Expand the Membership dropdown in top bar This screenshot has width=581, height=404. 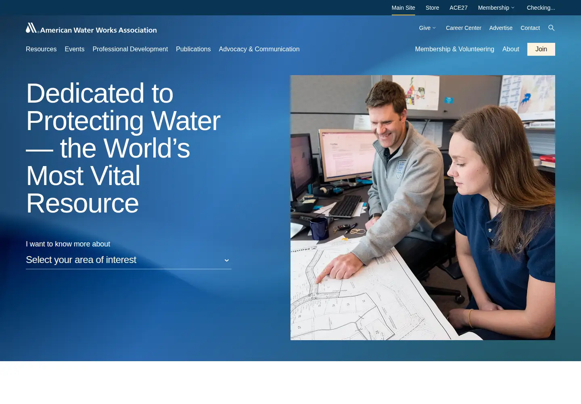(496, 8)
